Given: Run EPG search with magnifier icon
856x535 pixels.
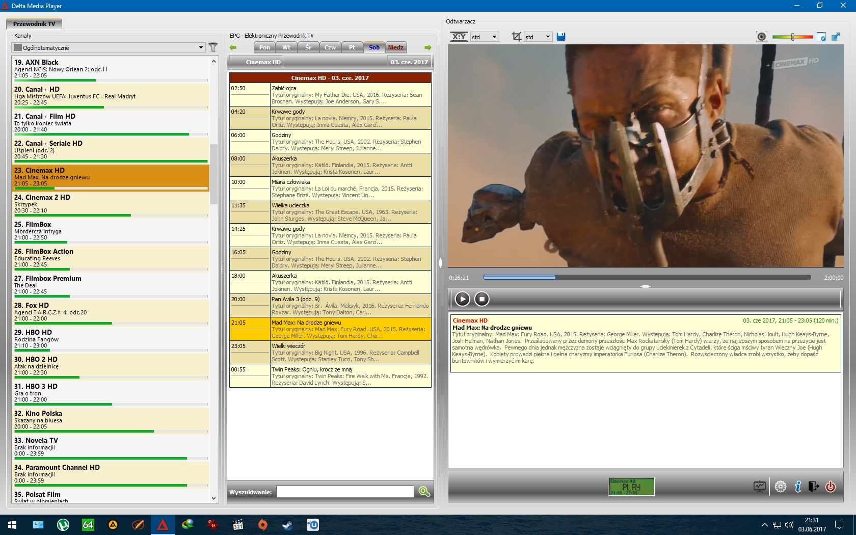Looking at the screenshot, I should point(424,492).
